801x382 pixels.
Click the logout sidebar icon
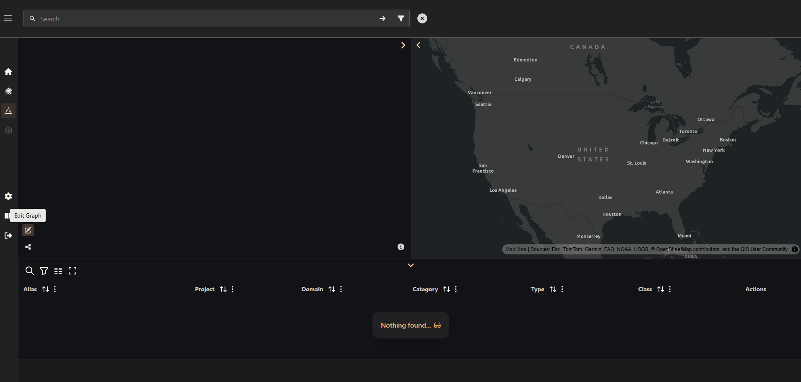pos(8,236)
